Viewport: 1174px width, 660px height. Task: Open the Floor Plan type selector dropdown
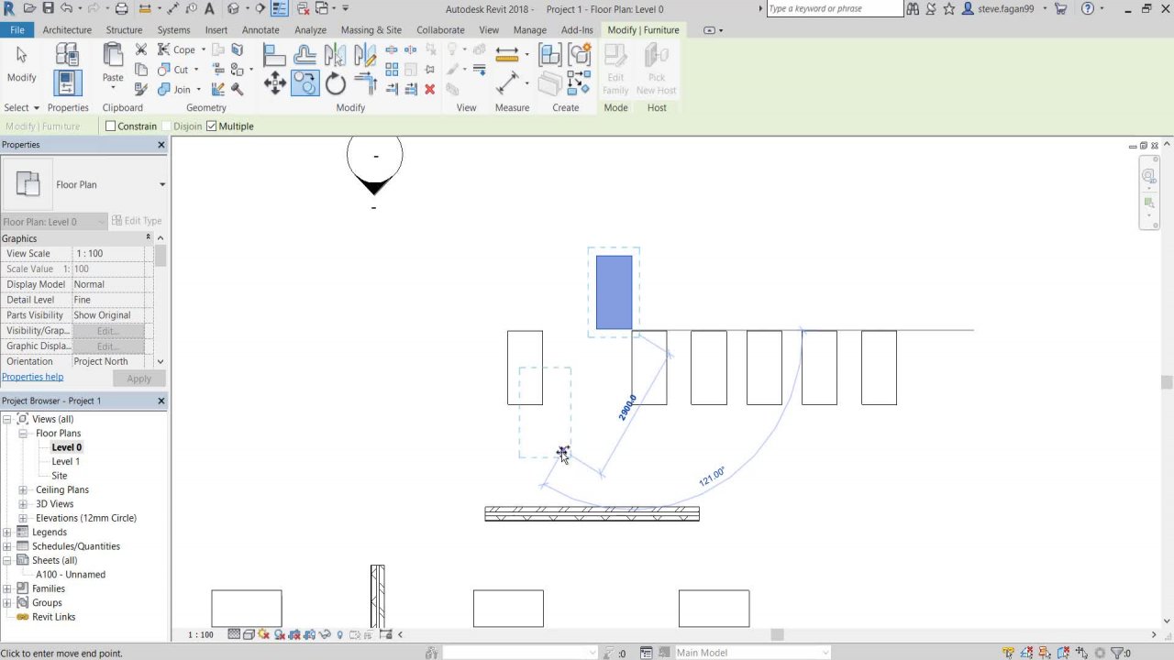pyautogui.click(x=162, y=184)
